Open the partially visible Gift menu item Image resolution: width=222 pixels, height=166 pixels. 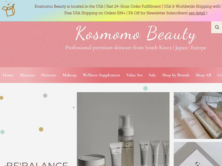[220, 75]
